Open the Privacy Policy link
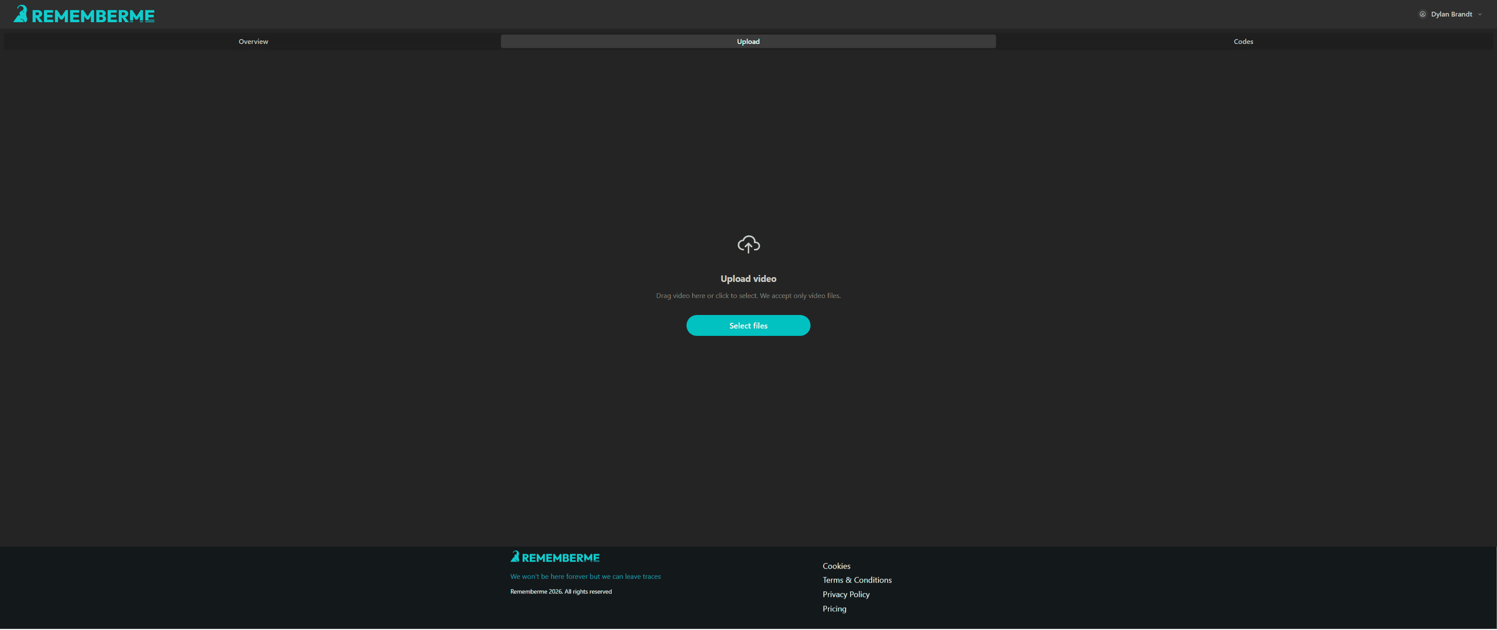 (846, 594)
